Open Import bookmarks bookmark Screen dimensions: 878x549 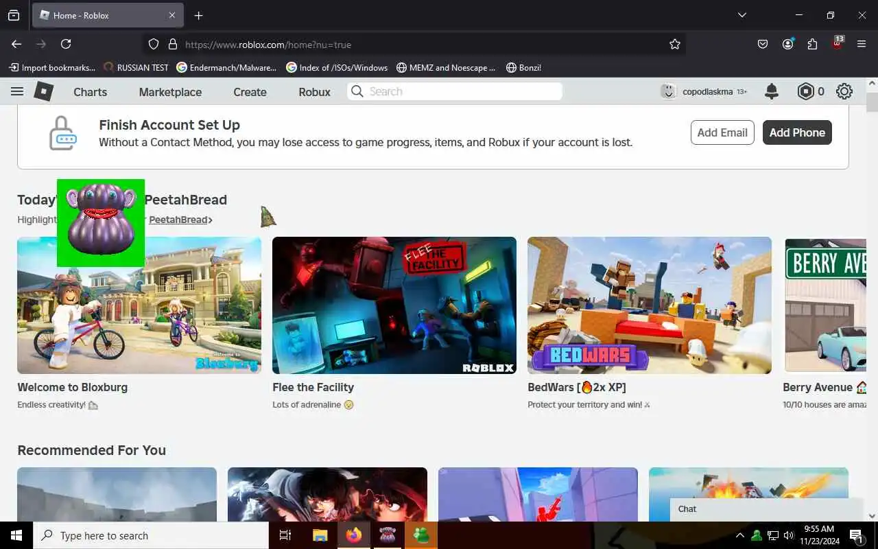[52, 67]
